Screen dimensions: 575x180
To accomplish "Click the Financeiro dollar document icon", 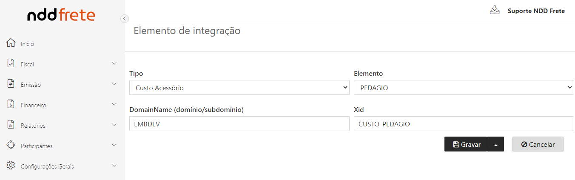I will click(11, 104).
